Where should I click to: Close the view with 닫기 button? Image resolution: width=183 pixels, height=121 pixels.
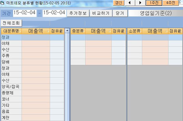(x=120, y=13)
